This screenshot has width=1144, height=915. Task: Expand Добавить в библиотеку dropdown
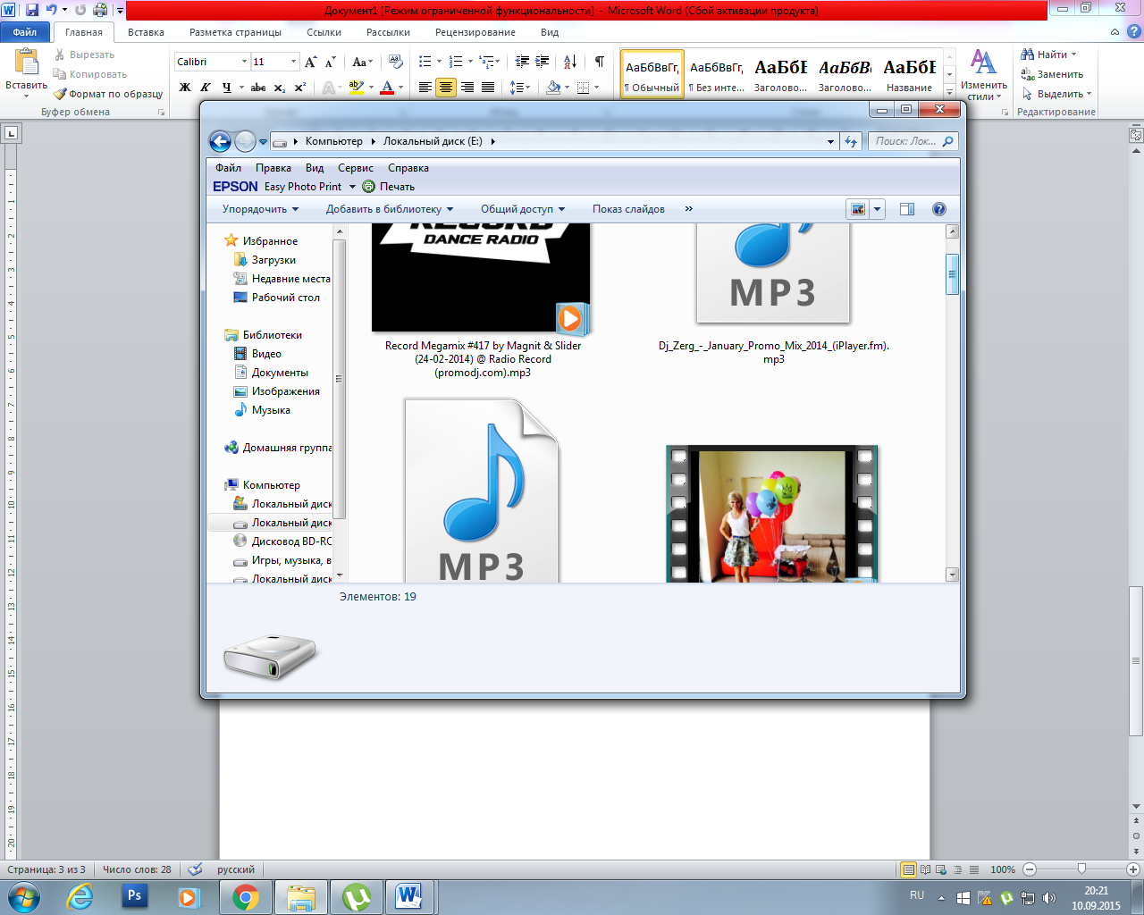pyautogui.click(x=390, y=209)
